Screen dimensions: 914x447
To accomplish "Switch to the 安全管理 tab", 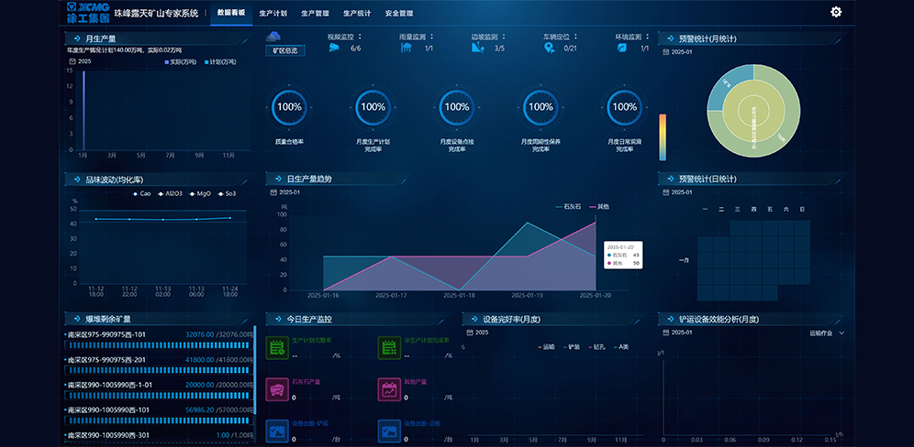I will coord(398,14).
